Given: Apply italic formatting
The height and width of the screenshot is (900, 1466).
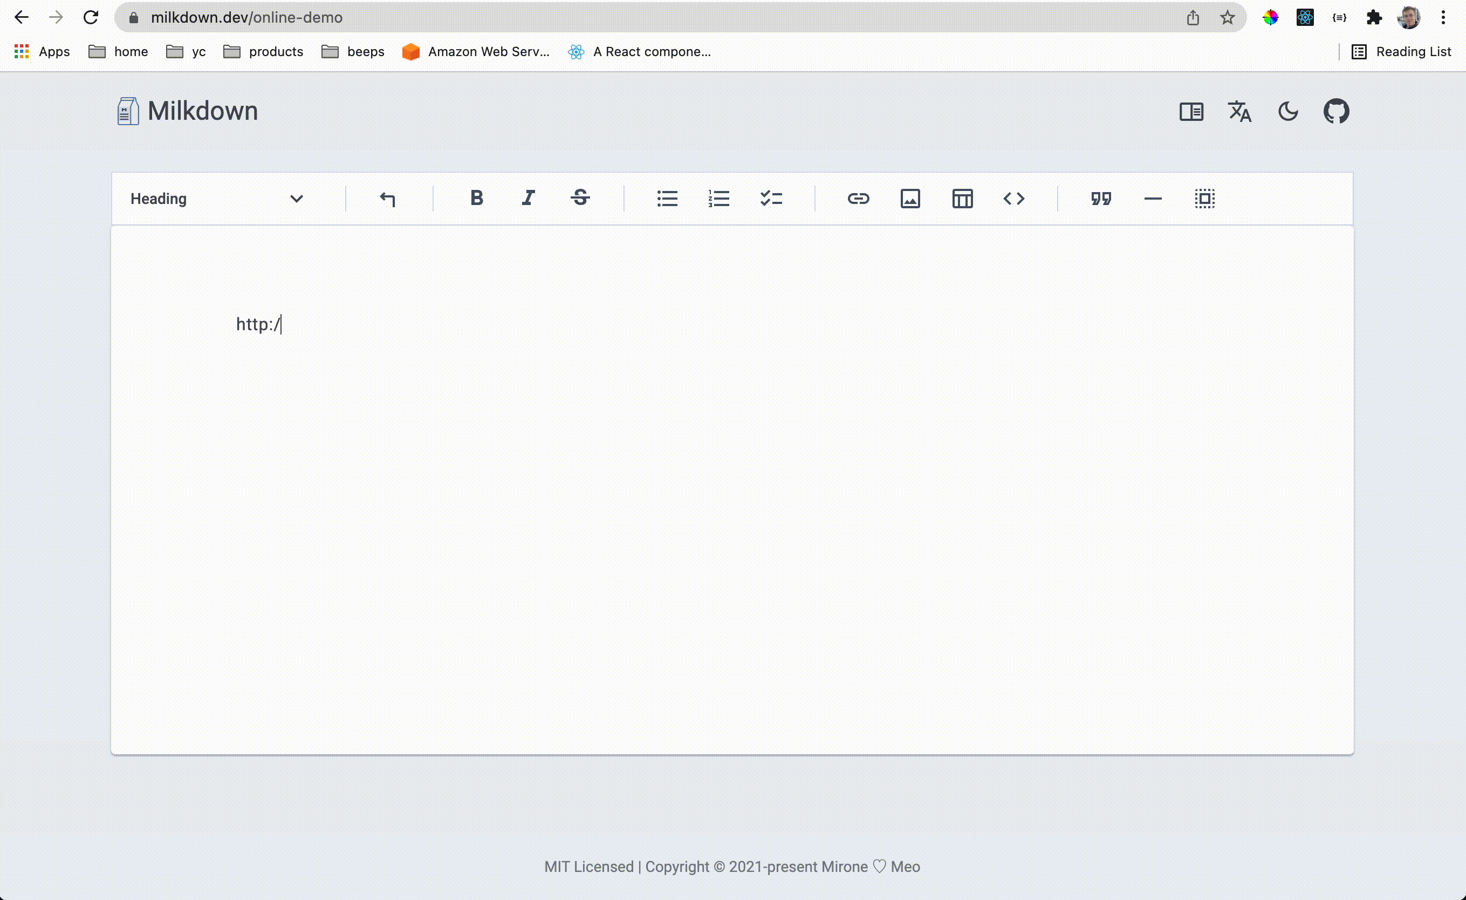Looking at the screenshot, I should pos(528,198).
